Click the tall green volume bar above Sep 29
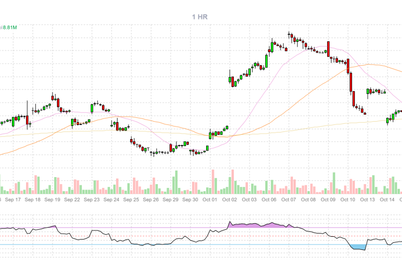 coord(175,182)
